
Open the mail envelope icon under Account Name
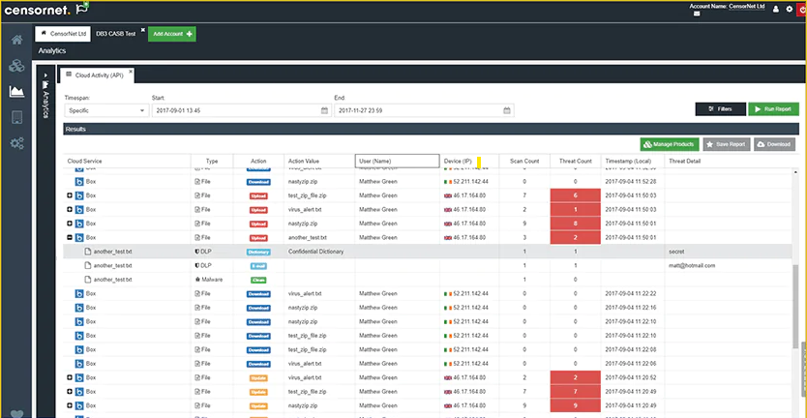tap(697, 14)
